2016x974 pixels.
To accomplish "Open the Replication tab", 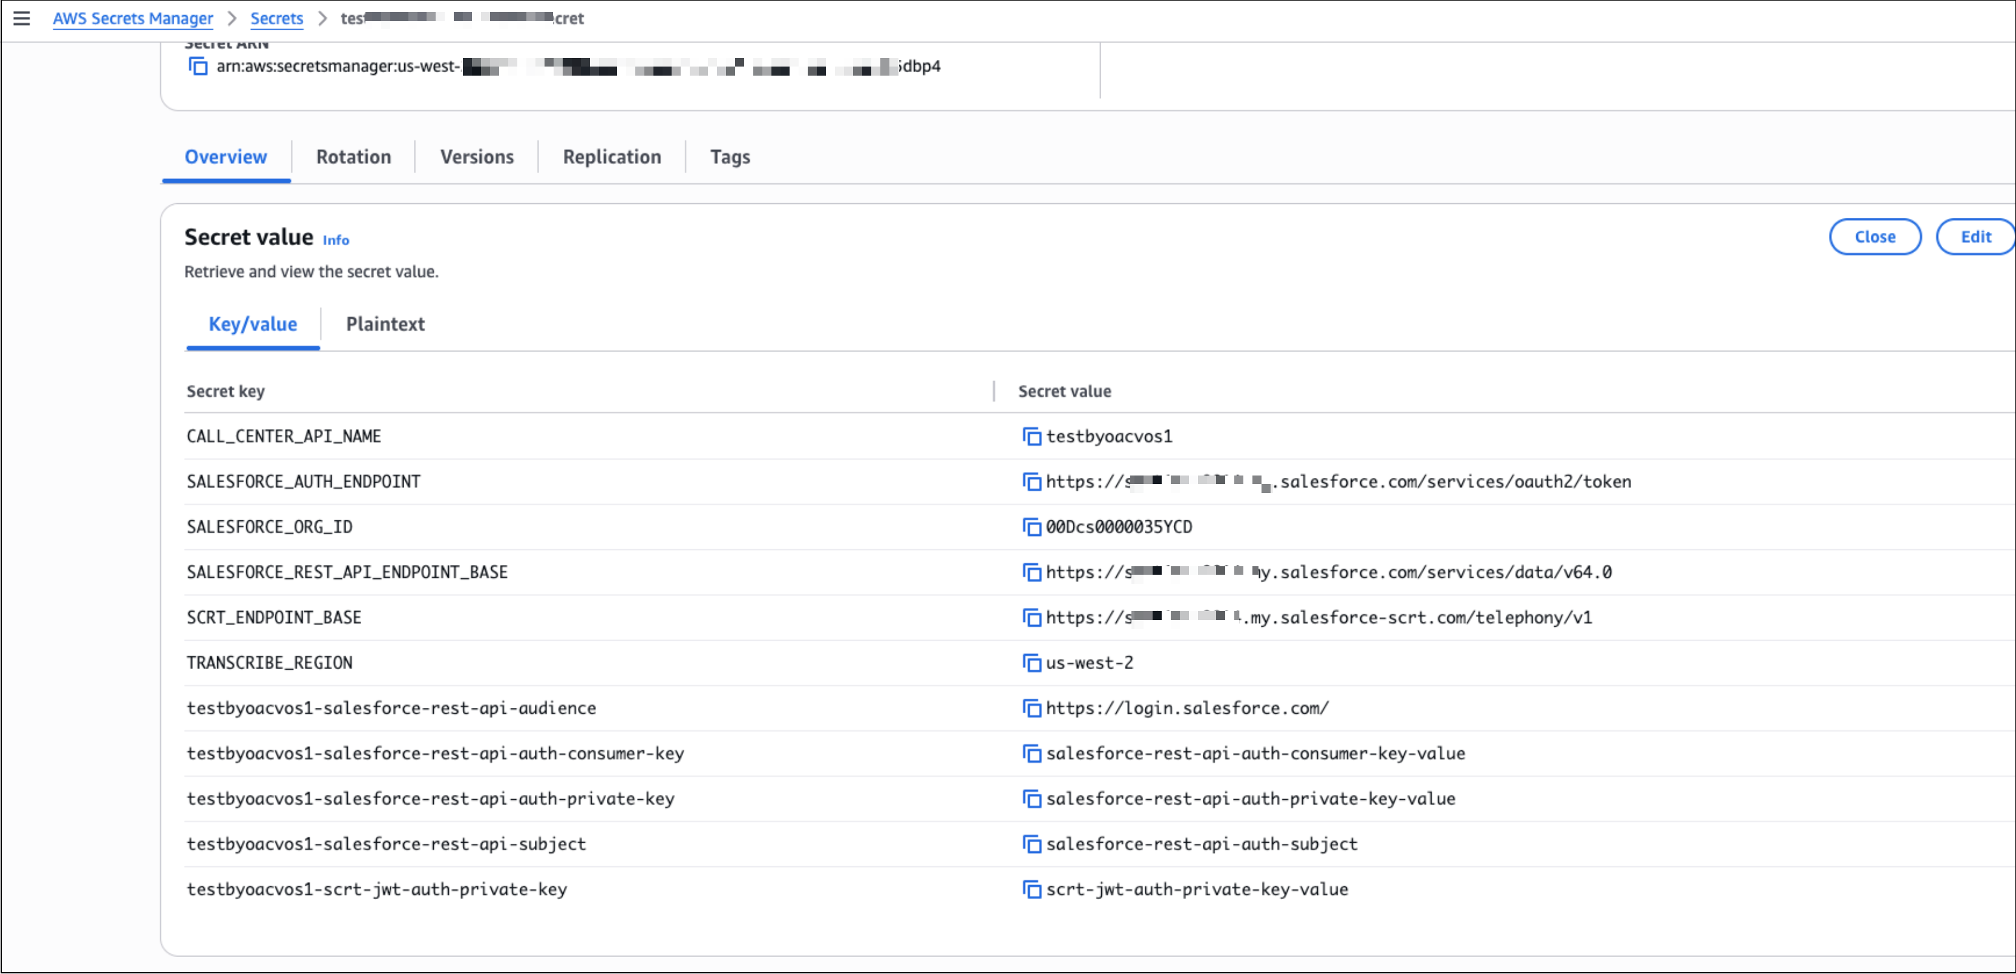I will tap(612, 157).
